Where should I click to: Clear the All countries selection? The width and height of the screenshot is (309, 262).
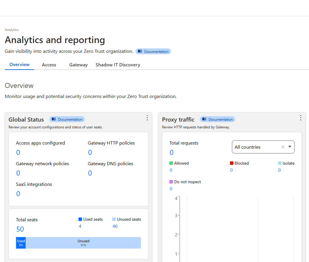click(283, 147)
